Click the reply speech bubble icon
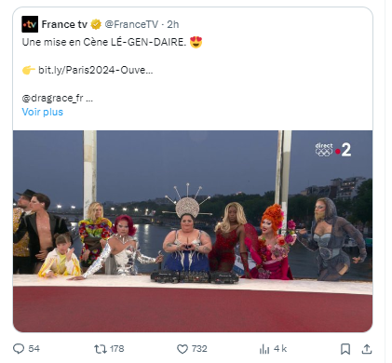Viewport: 392px width, 363px height. (x=19, y=349)
